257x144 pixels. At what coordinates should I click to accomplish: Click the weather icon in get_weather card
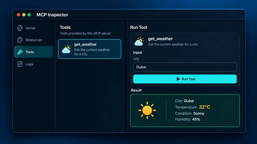pos(67,49)
